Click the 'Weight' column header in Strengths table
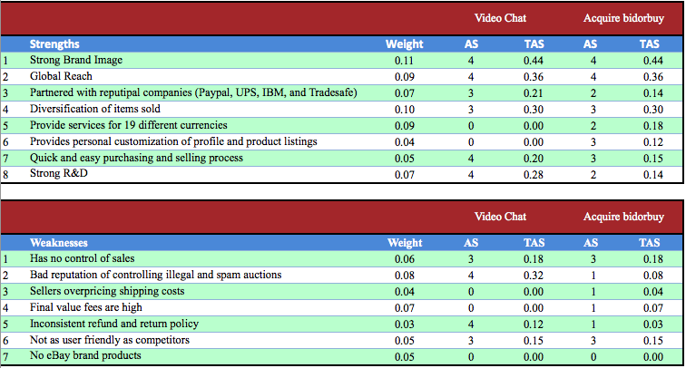The image size is (686, 368). 404,44
